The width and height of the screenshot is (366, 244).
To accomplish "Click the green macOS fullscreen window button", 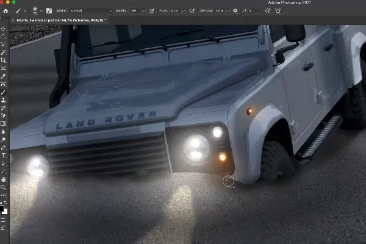I will (13, 2).
